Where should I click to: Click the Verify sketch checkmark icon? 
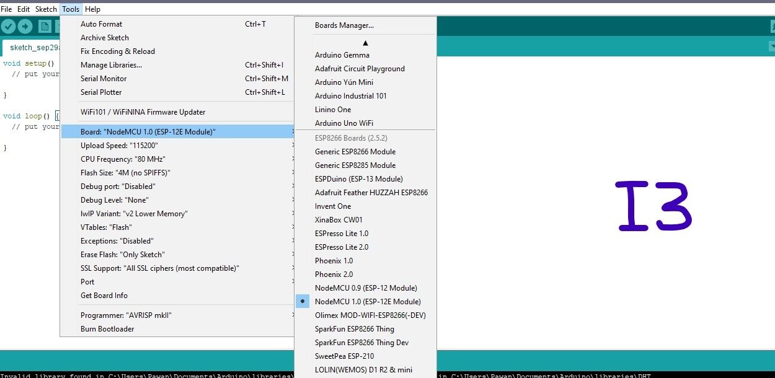(8, 26)
